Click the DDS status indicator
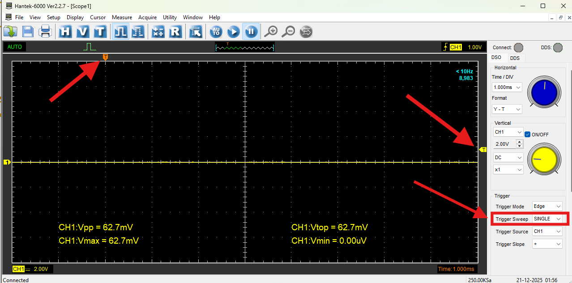Screen dimensions: 572x283 558,47
